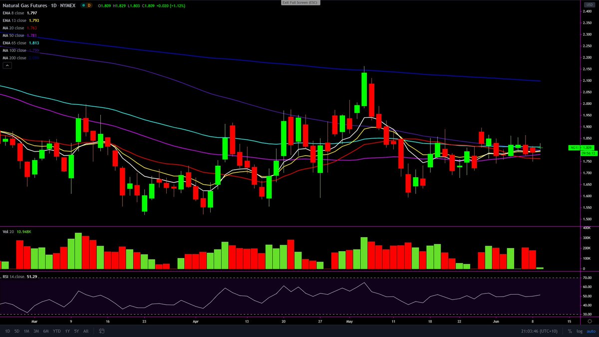599x337 pixels.
Task: Toggle auto price scaling on bottom bar
Action: click(590, 331)
